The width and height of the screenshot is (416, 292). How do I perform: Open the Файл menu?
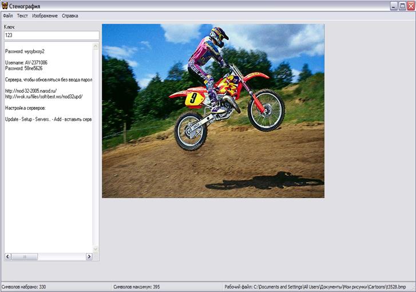(x=7, y=15)
